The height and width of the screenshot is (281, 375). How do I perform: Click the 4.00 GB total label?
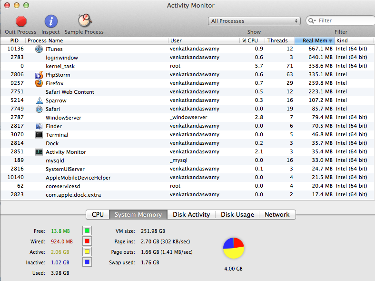pos(233,269)
